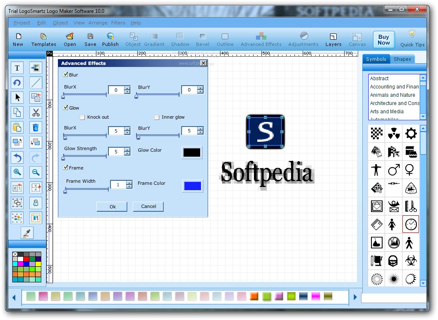This screenshot has height=320, width=438.
Task: Click the New project toolbar icon
Action: pyautogui.click(x=18, y=40)
